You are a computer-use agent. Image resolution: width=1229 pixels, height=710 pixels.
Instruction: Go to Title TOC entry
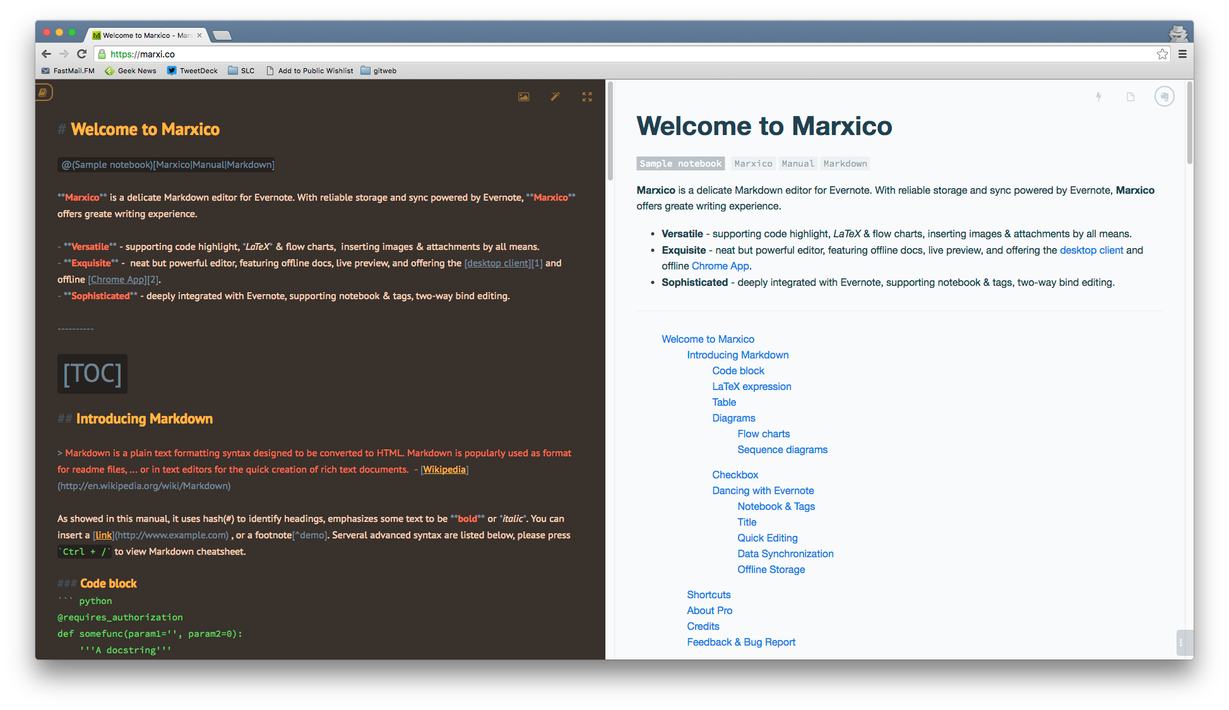click(747, 522)
